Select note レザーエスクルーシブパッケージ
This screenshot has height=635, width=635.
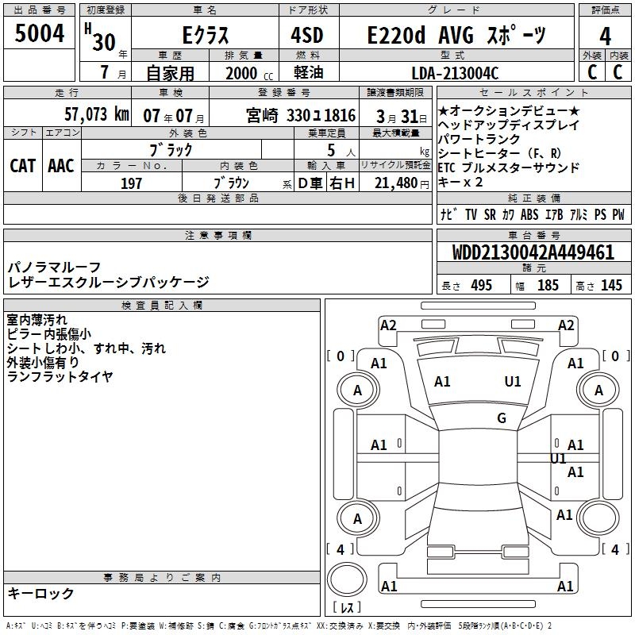(109, 282)
